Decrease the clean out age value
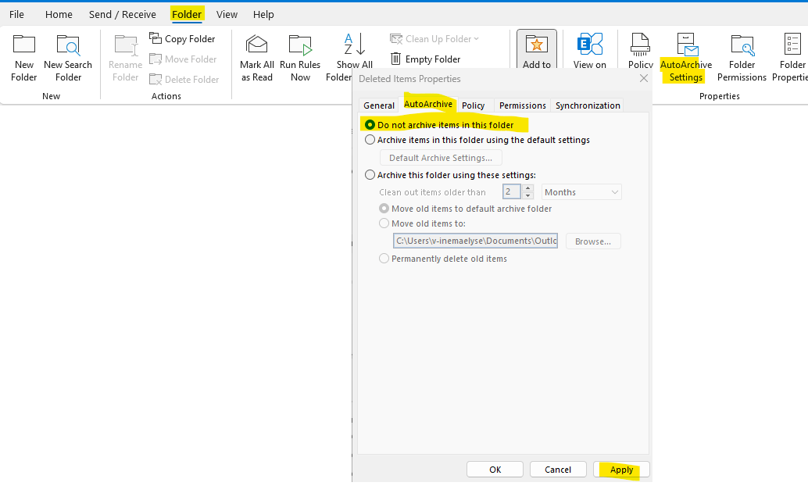Viewport: 808px width, 486px height. coord(527,196)
